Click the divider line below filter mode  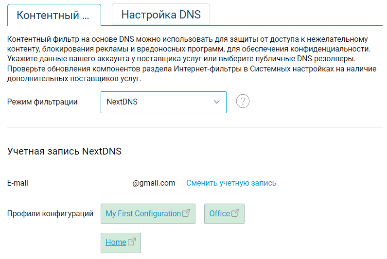195,128
